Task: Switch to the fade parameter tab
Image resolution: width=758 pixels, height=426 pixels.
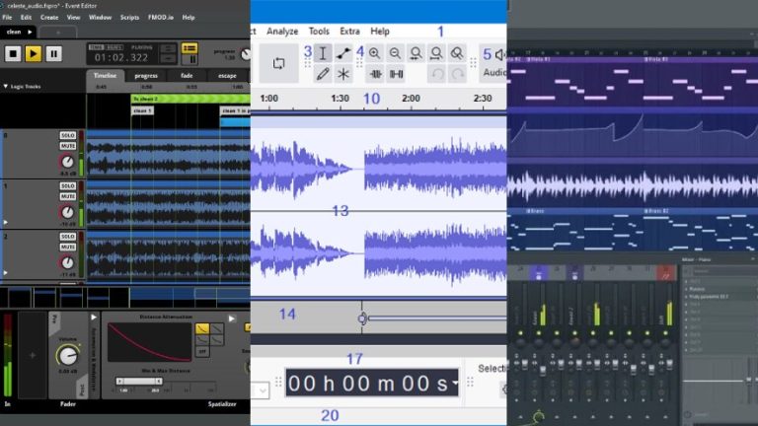Action: (x=187, y=76)
